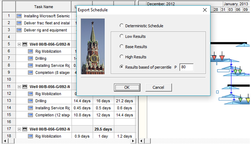Select the 0.9 days cell in row 18
The width and height of the screenshot is (251, 144).
[x=82, y=136]
